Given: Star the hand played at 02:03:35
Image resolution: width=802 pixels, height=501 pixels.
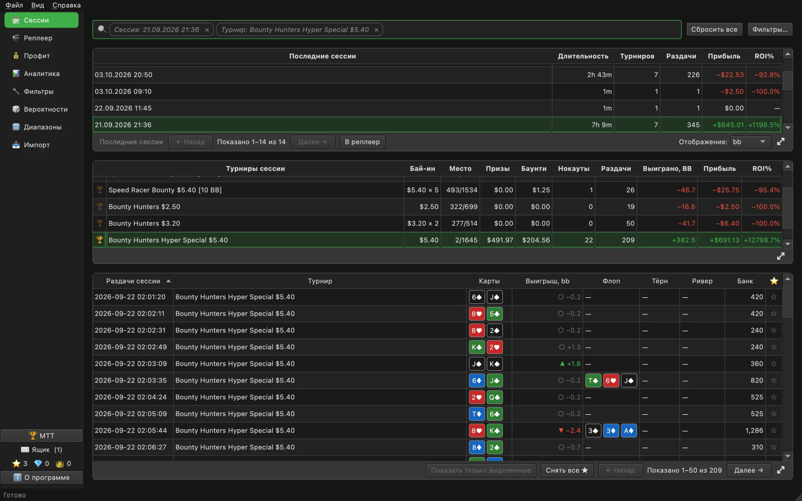Looking at the screenshot, I should [x=774, y=380].
